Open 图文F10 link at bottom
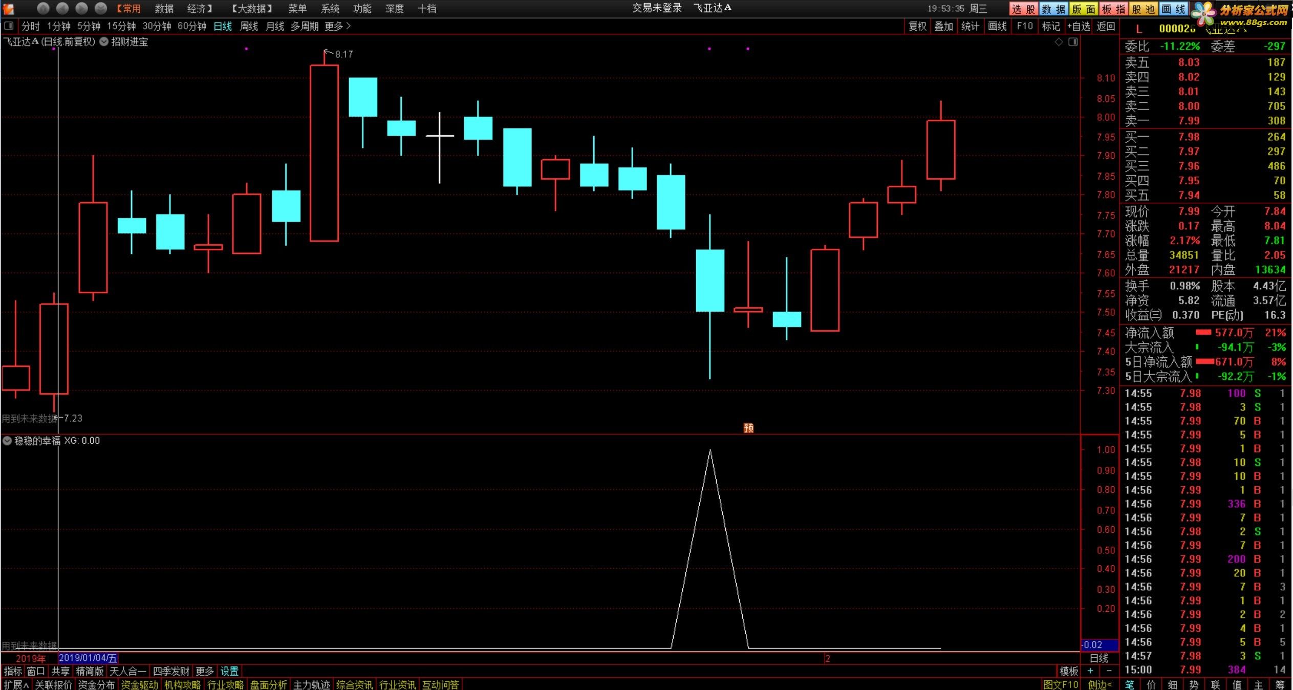1293x690 pixels. tap(1061, 684)
